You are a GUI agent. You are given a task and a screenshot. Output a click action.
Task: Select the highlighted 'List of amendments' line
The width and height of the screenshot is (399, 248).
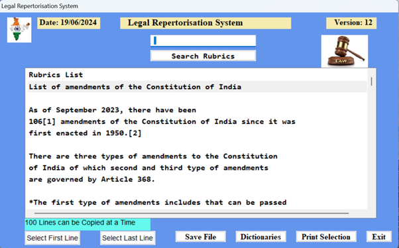point(198,87)
